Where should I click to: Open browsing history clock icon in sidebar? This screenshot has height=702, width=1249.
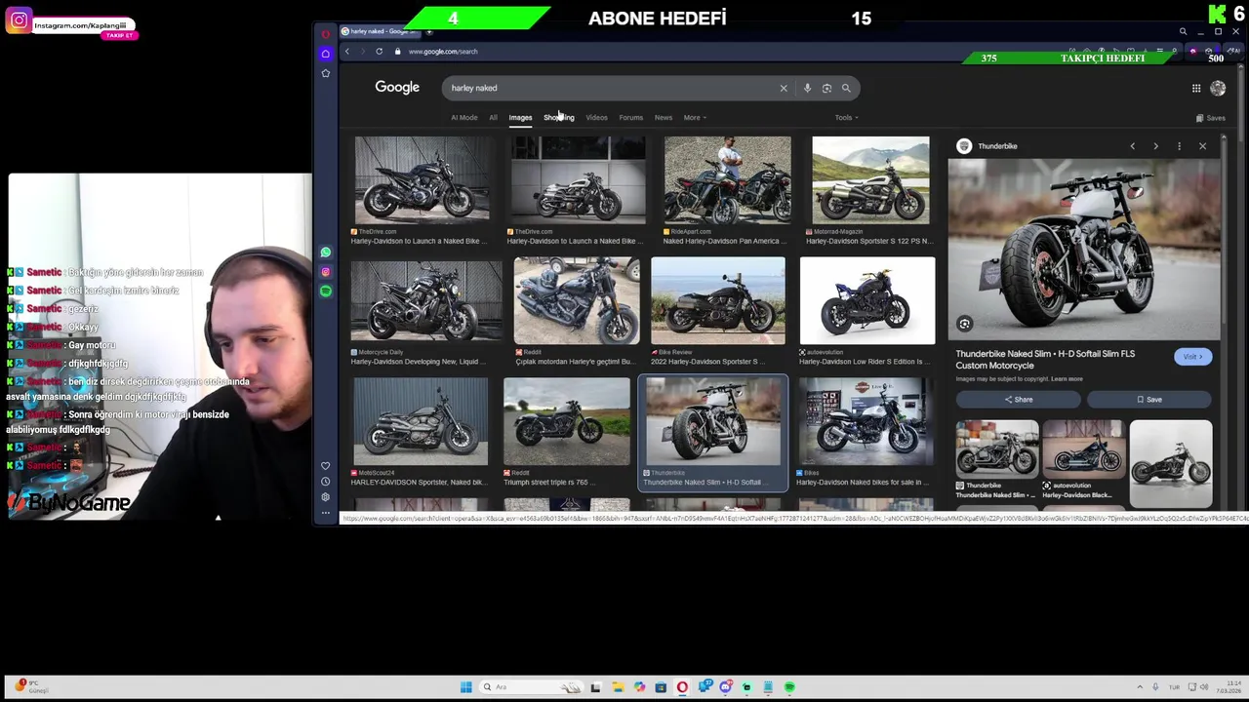326,481
